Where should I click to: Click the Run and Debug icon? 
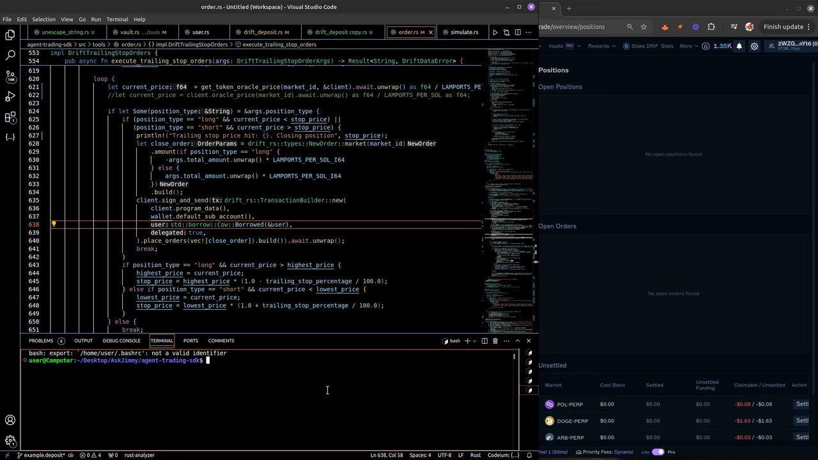tap(10, 96)
